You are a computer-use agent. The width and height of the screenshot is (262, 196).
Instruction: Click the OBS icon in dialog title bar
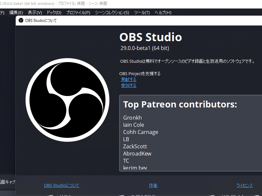click(x=21, y=20)
